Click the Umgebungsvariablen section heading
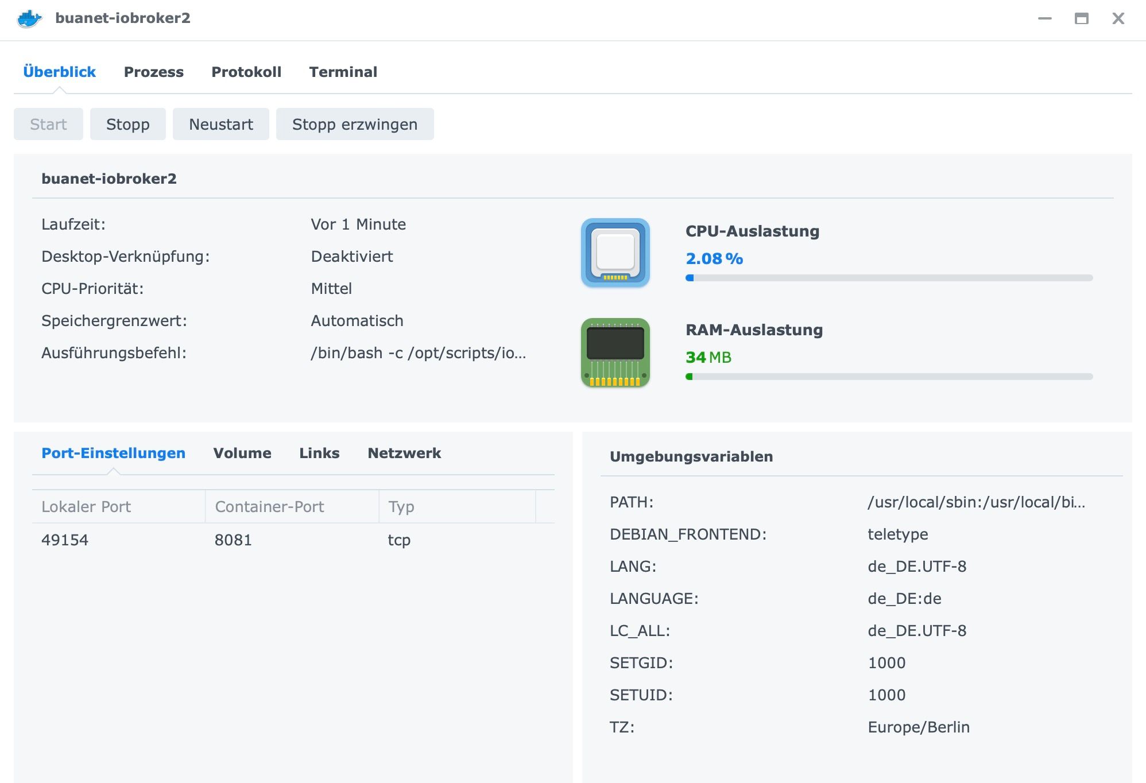The height and width of the screenshot is (783, 1146). coord(691,456)
